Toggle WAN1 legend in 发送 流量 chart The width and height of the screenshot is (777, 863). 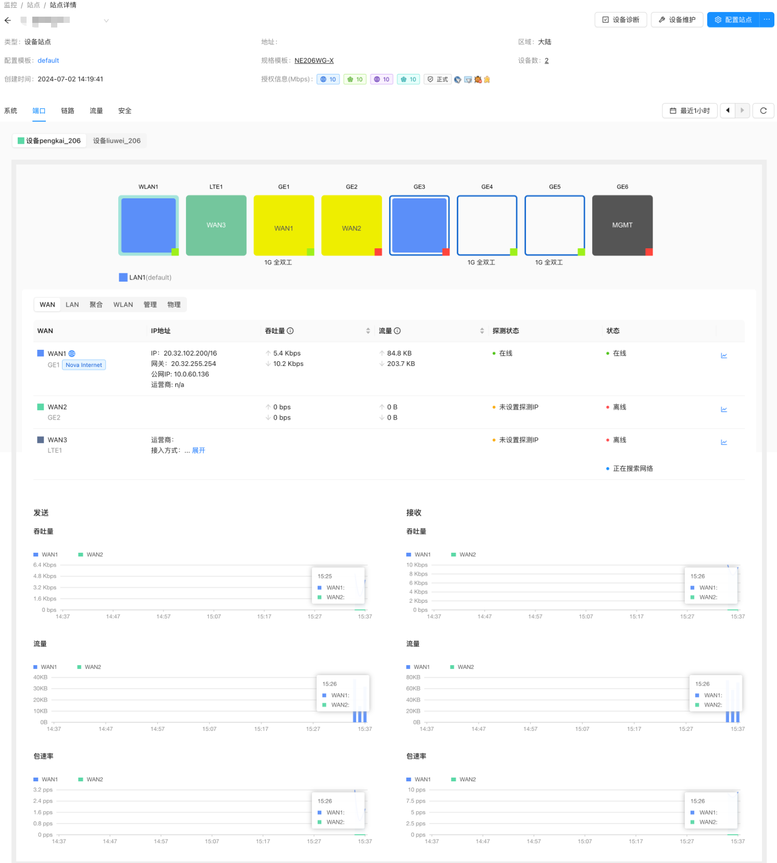[x=45, y=667]
